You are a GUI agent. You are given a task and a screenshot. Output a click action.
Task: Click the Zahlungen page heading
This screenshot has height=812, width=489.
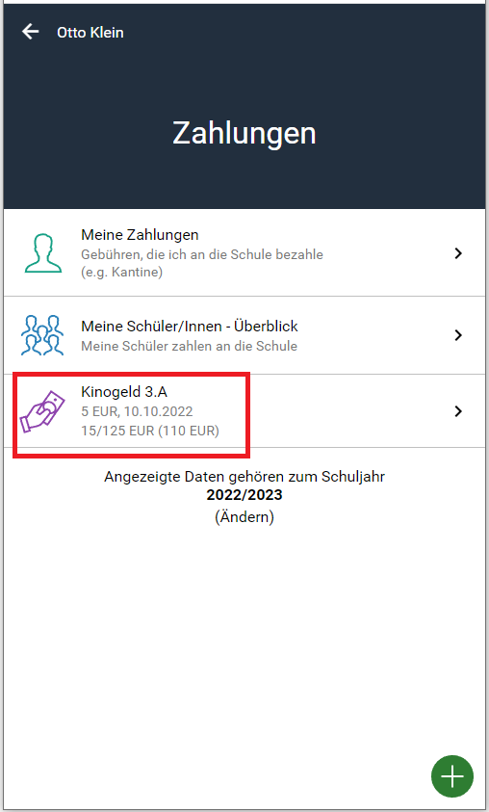pos(244,133)
